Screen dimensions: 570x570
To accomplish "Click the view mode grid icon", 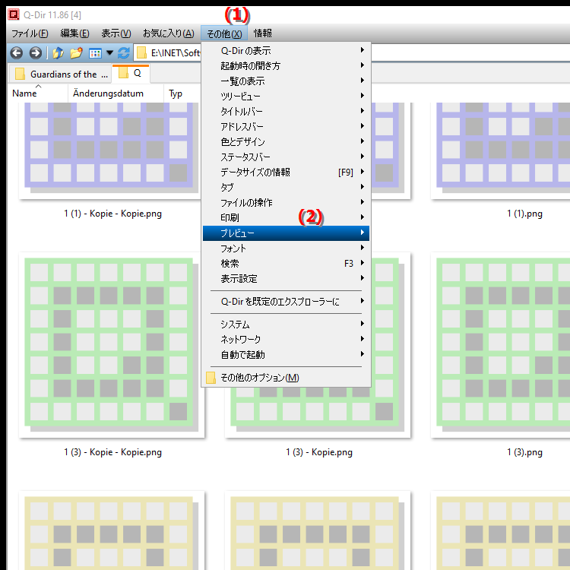I will 95,53.
